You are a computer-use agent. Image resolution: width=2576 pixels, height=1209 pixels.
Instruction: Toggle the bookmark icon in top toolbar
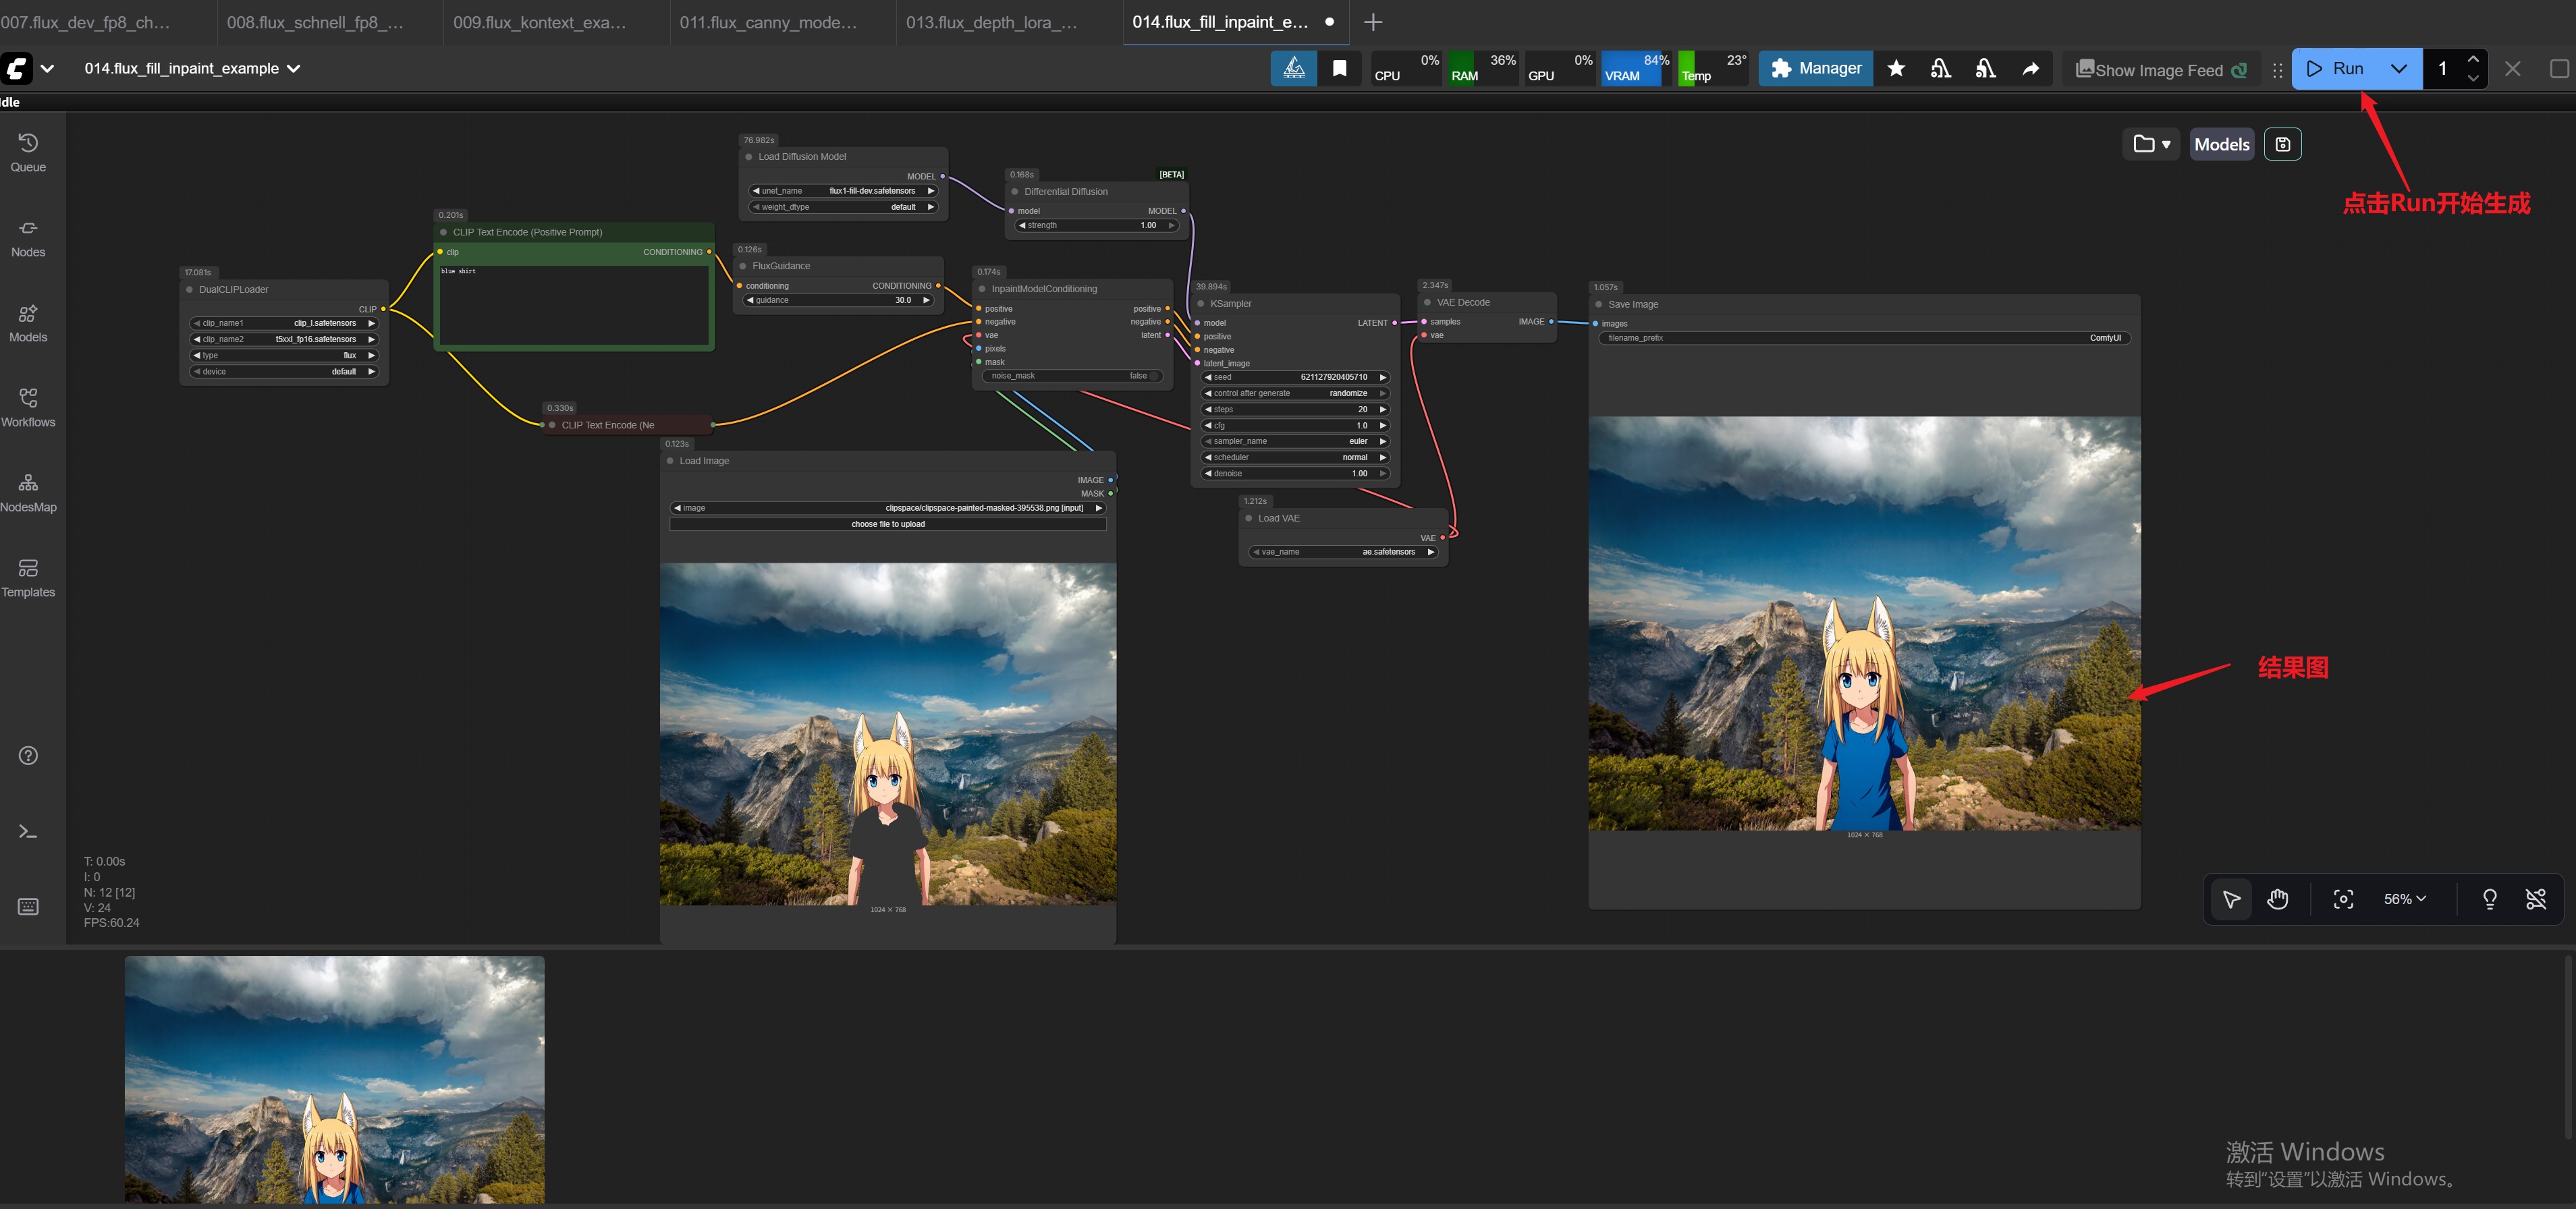(x=1339, y=68)
